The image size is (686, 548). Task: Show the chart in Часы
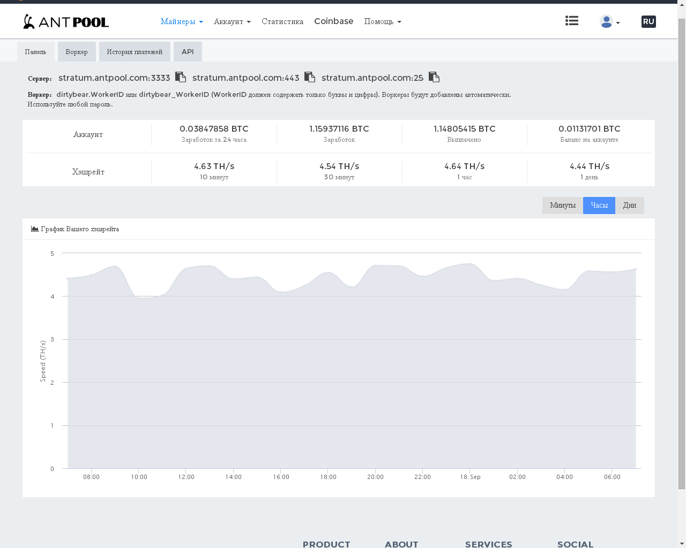coord(599,205)
